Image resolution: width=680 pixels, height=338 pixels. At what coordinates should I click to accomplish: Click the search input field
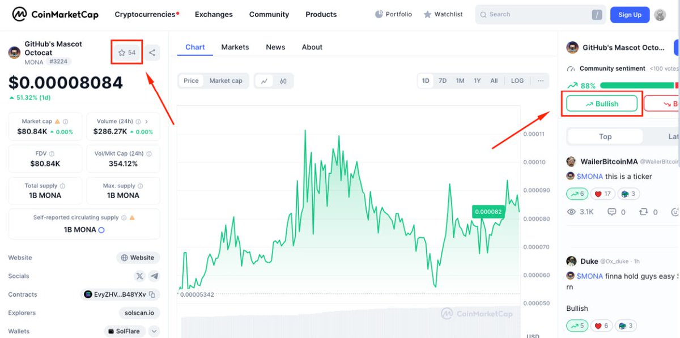(540, 15)
